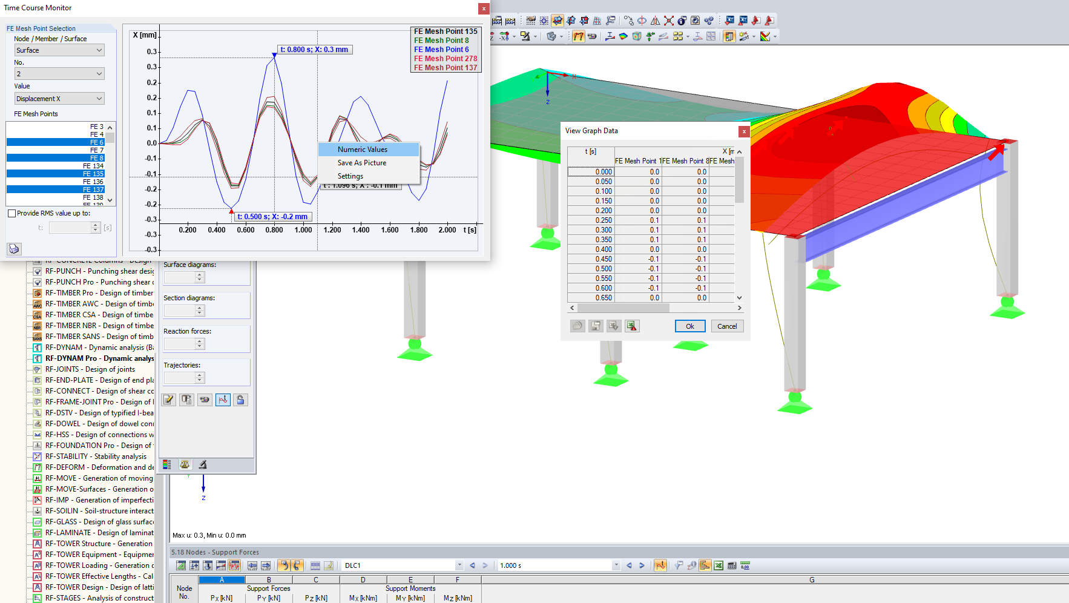Select RF-JOINTS in module tree
Viewport: 1069px width, 603px height.
(90, 369)
